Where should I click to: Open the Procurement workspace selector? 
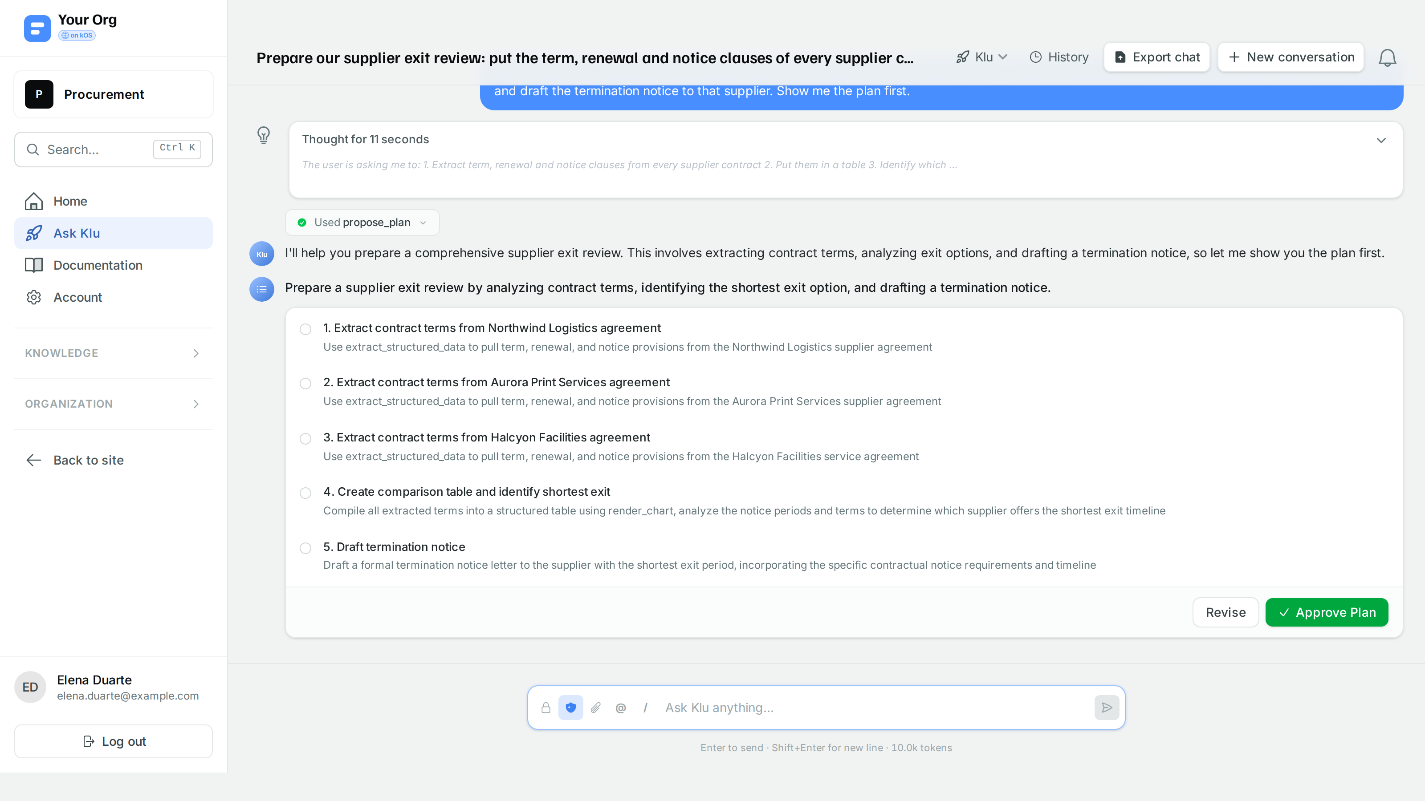point(113,94)
